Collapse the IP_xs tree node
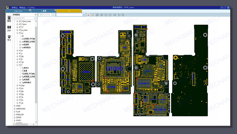Image resolution: width=237 pixels, height=134 pixels. click(17, 33)
